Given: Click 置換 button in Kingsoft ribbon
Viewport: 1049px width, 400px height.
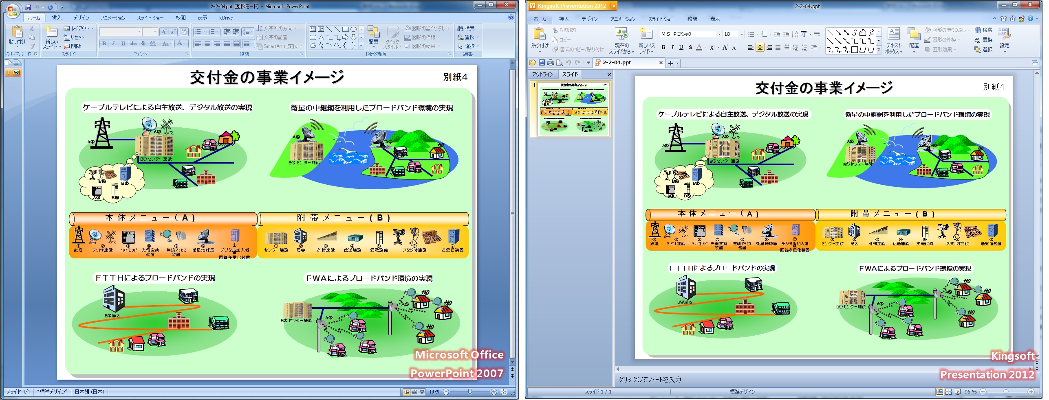Looking at the screenshot, I should pyautogui.click(x=983, y=40).
